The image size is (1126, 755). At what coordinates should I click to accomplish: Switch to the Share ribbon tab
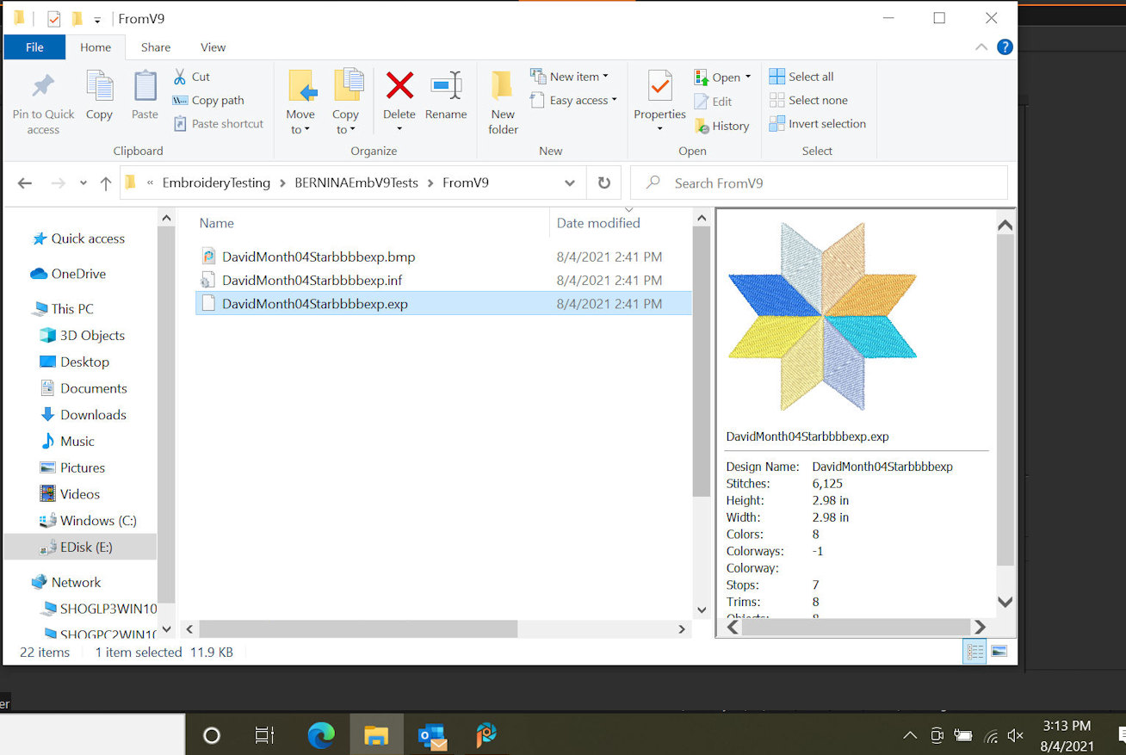click(x=156, y=47)
